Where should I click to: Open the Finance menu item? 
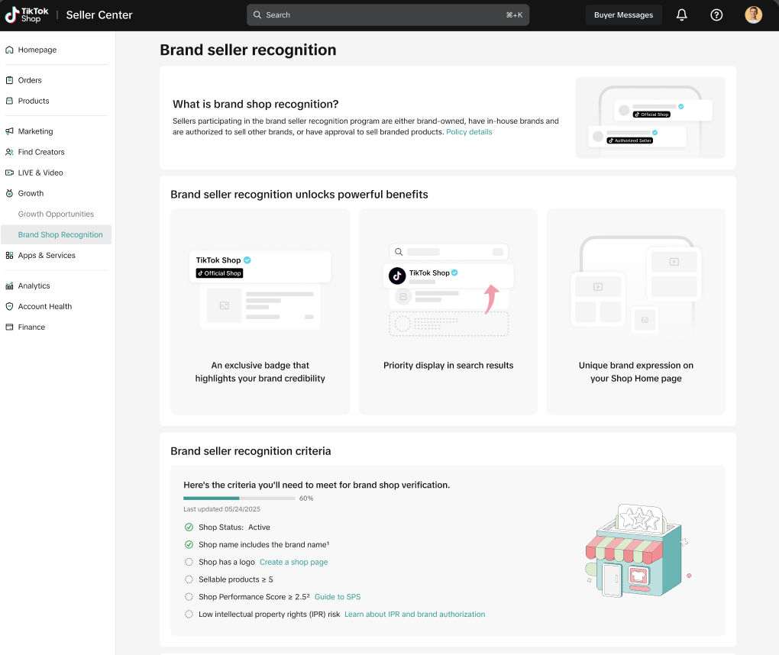click(31, 327)
